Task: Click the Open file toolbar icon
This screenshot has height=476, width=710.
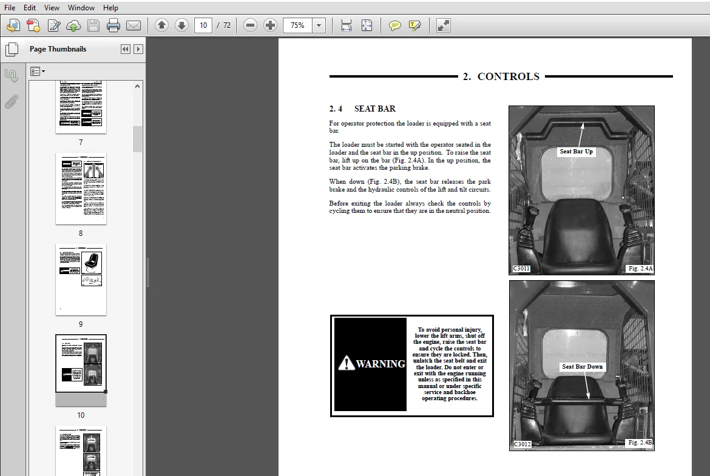Action: point(13,25)
